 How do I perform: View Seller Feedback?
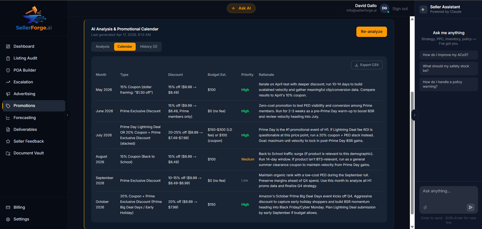point(28,141)
